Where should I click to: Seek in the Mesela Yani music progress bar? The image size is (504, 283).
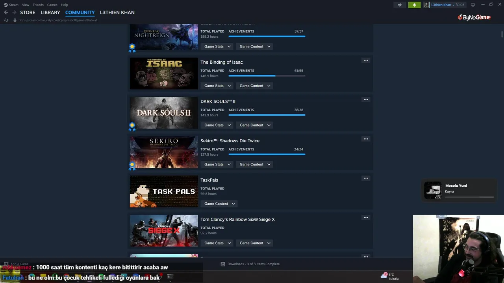pos(469,197)
